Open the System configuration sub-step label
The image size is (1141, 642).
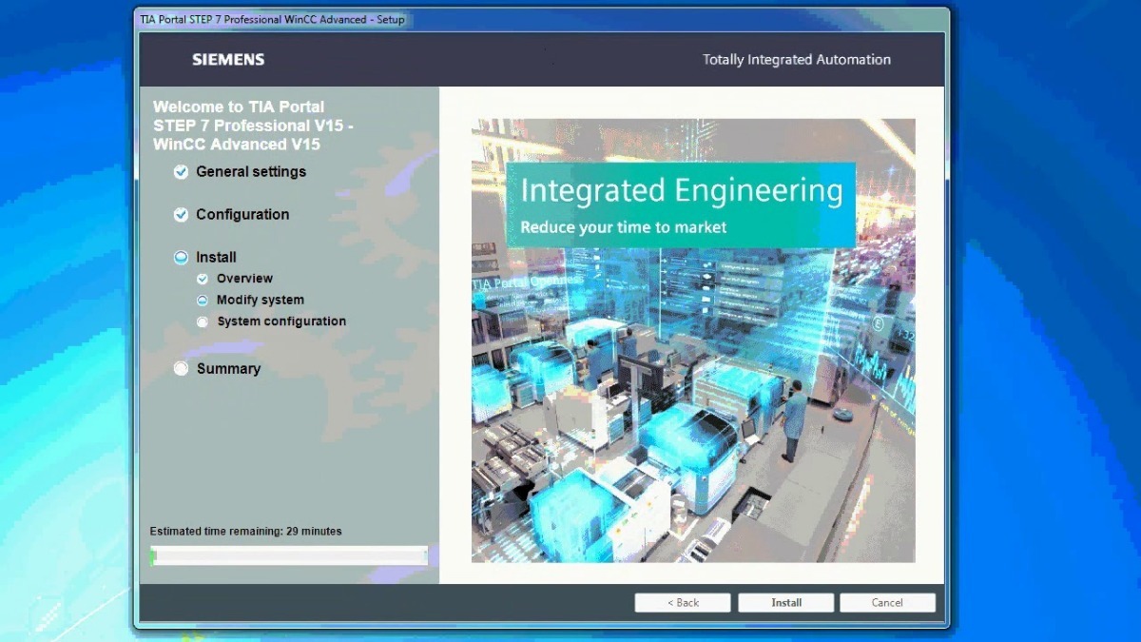[x=281, y=321]
